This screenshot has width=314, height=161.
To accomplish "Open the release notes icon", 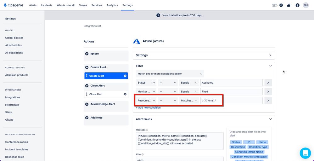I will 289,5.
